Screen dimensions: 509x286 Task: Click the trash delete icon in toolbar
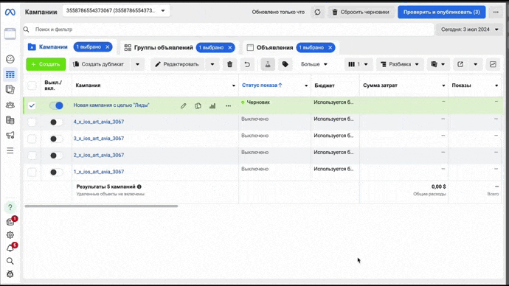click(x=229, y=64)
